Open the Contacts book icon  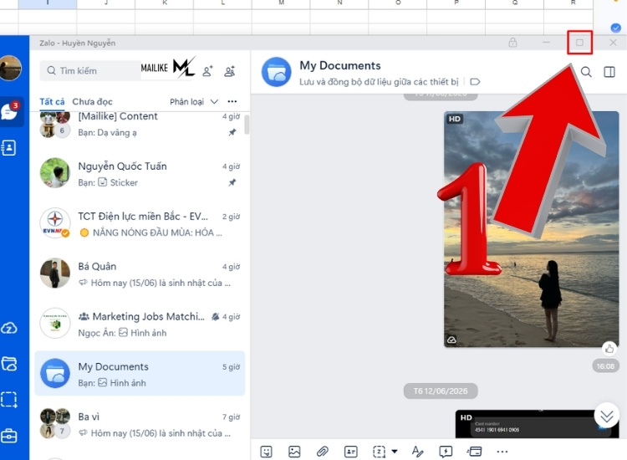pos(9,148)
